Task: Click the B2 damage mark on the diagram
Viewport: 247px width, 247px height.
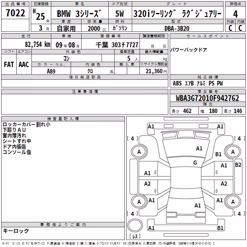Action: (x=238, y=165)
